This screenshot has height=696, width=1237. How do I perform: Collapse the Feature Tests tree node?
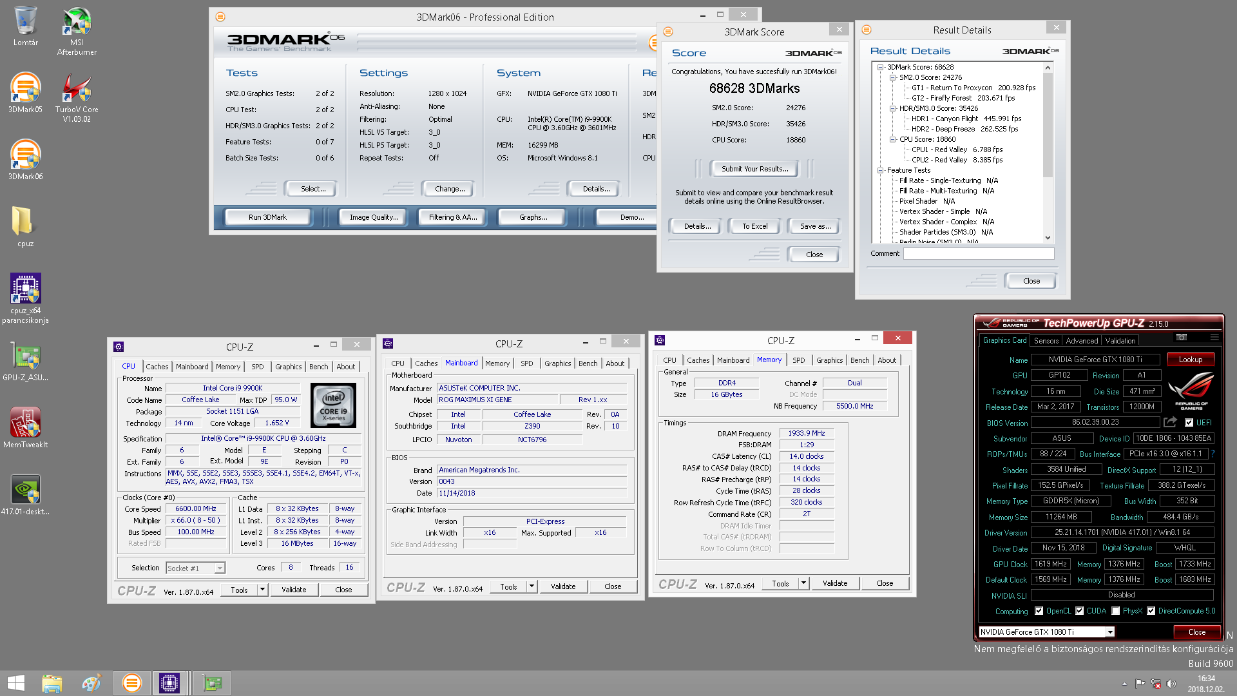point(881,170)
